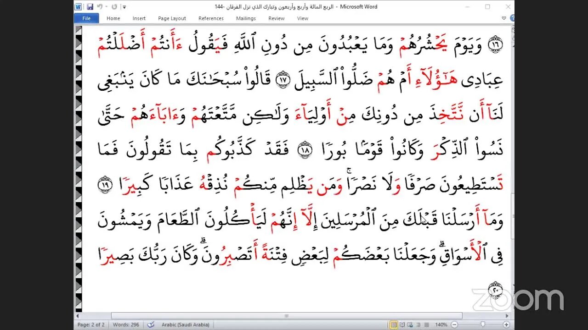Open the Mailings tab
Viewport: 588px width, 330px height.
tap(246, 18)
